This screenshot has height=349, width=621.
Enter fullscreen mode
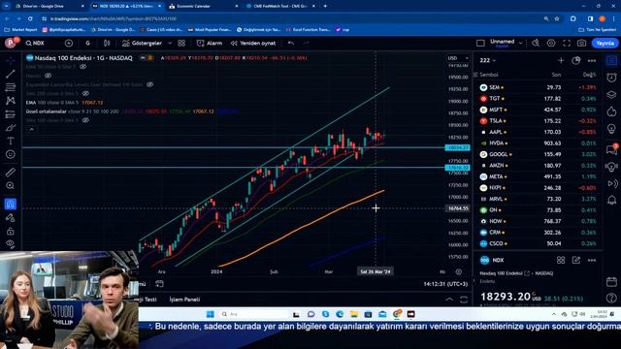[567, 43]
